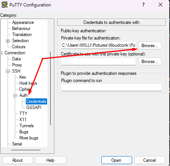Select the GSSAPI category
The width and height of the screenshot is (170, 166).
[x=34, y=108]
